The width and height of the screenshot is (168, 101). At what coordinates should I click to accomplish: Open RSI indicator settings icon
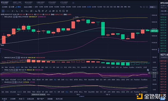14,70
